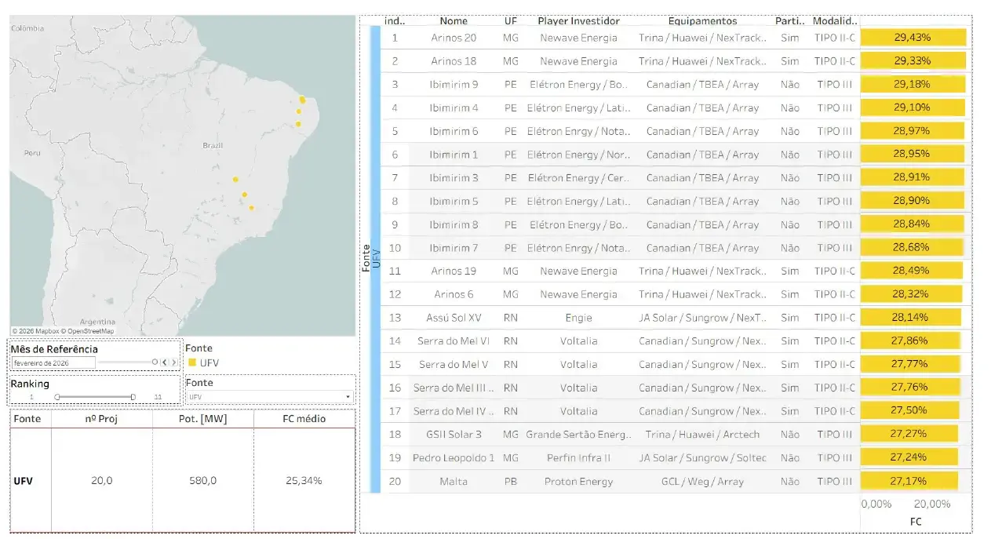This screenshot has width=991, height=539.
Task: Click the FC médio 25,34% cell
Action: tap(304, 480)
